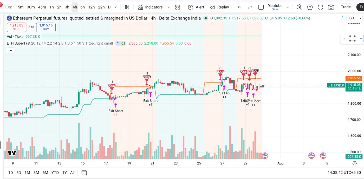
Task: Open the US flag event near Aug 3
Action: pyautogui.click(x=311, y=156)
